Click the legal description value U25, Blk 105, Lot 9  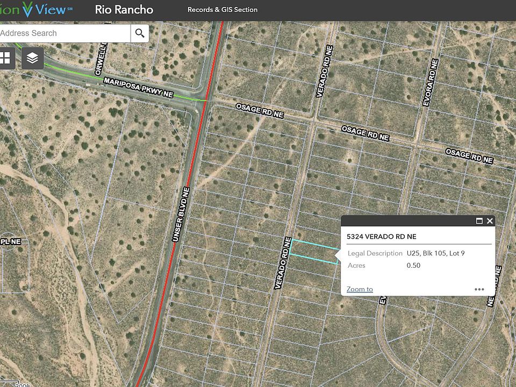coord(436,253)
